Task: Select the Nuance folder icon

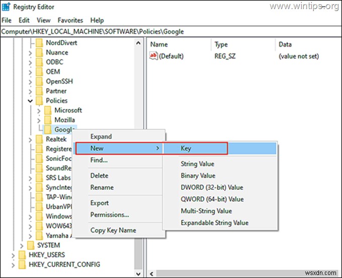Action: (x=39, y=52)
